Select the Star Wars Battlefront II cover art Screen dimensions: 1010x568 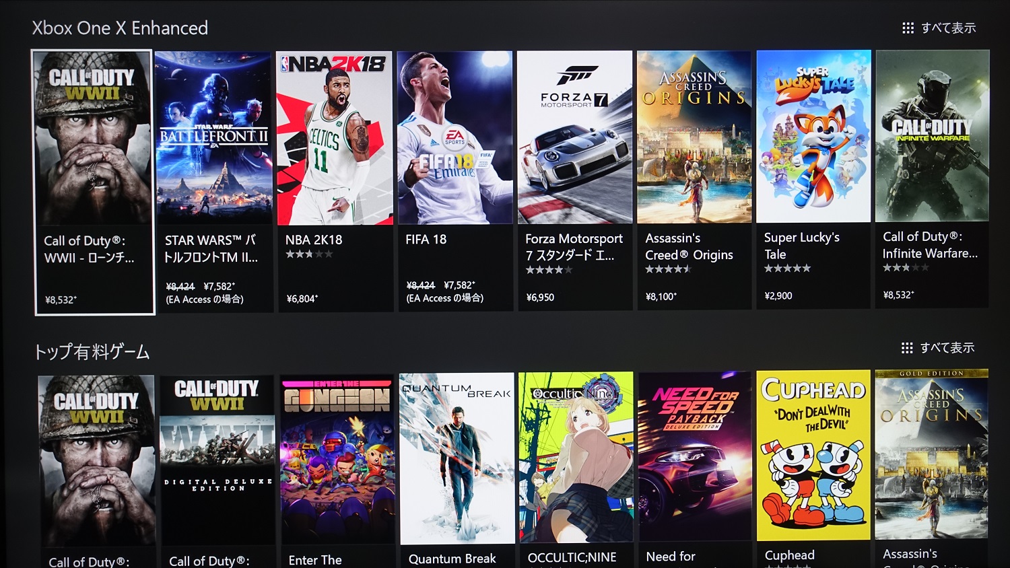(x=213, y=138)
